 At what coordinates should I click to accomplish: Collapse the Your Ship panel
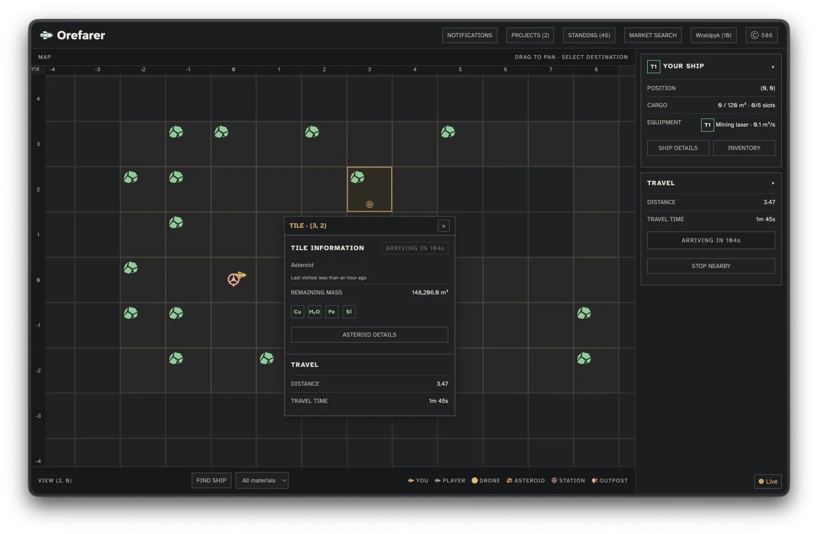tap(772, 67)
